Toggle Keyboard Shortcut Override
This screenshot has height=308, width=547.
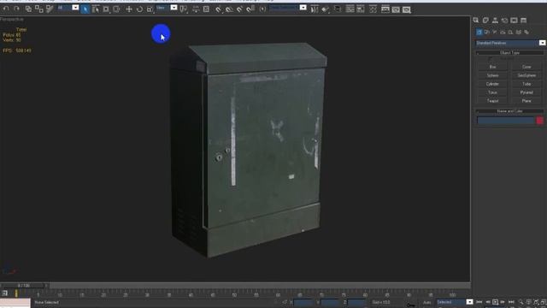click(x=206, y=9)
